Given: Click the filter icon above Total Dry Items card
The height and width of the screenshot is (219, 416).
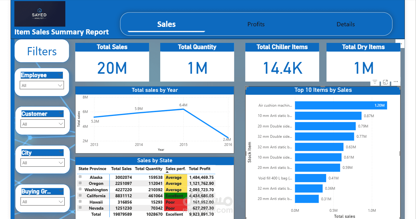Looking at the screenshot, I should [x=375, y=82].
